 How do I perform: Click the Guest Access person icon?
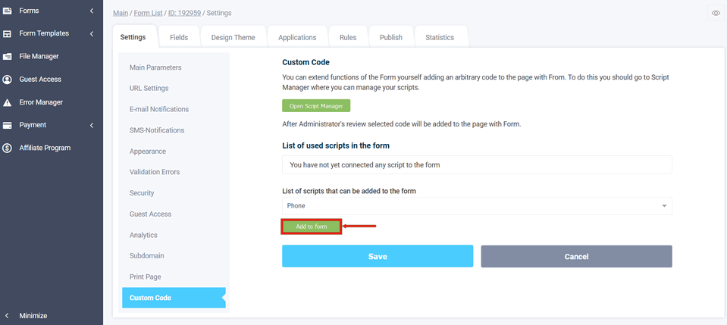(7, 80)
